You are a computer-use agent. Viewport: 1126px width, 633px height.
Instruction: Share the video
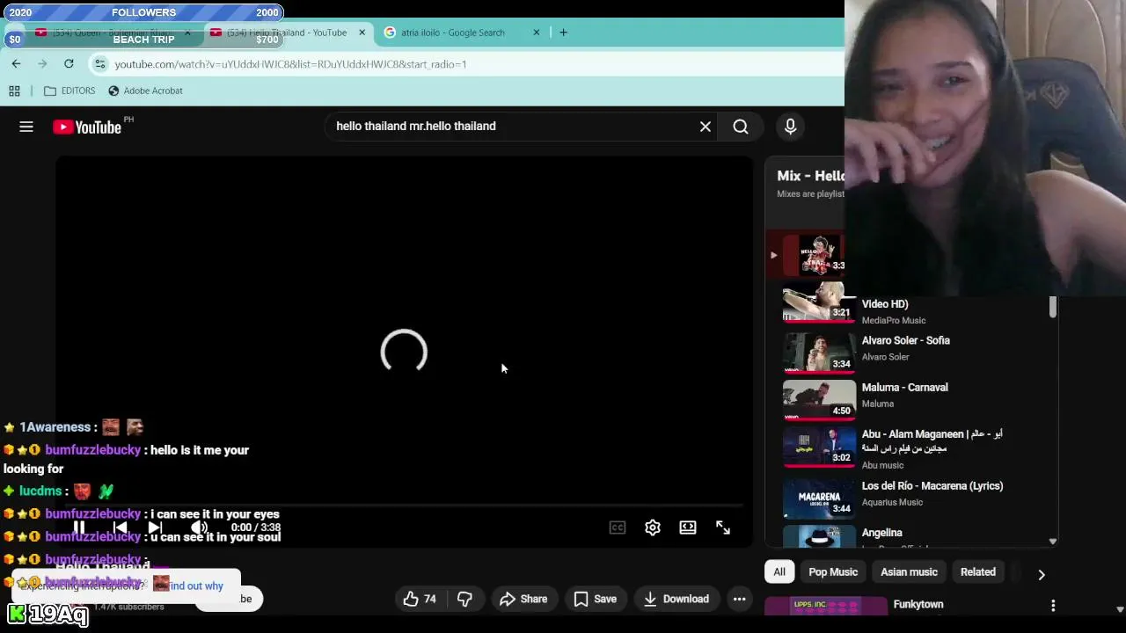[x=523, y=599]
